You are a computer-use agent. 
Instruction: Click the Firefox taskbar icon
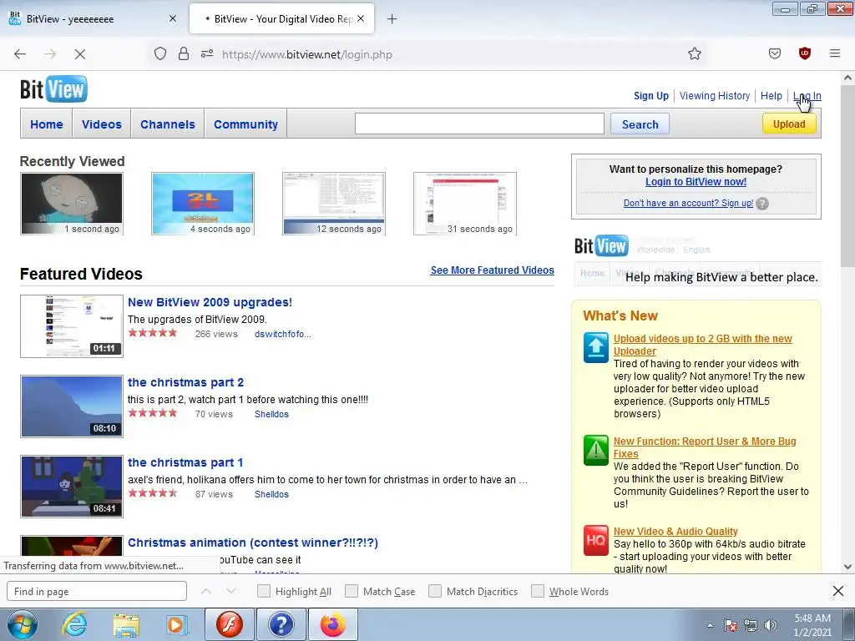(333, 624)
